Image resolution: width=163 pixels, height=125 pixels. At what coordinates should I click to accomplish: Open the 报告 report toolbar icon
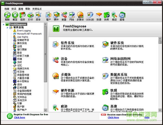click(38, 15)
